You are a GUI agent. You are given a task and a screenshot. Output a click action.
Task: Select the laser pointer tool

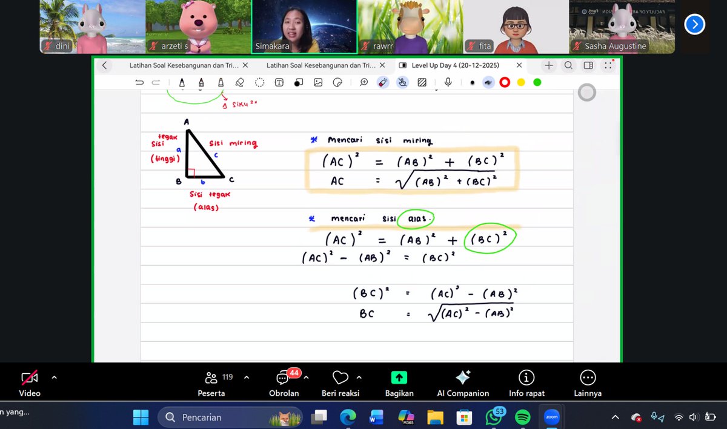[383, 82]
